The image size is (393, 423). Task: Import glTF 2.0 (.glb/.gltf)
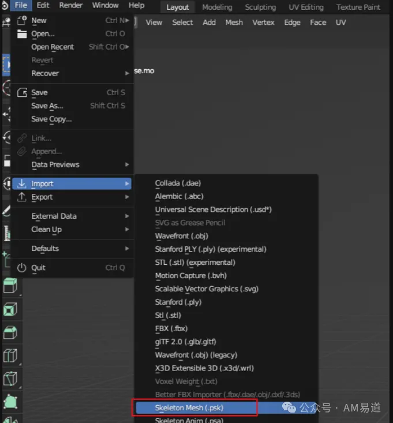[186, 342]
